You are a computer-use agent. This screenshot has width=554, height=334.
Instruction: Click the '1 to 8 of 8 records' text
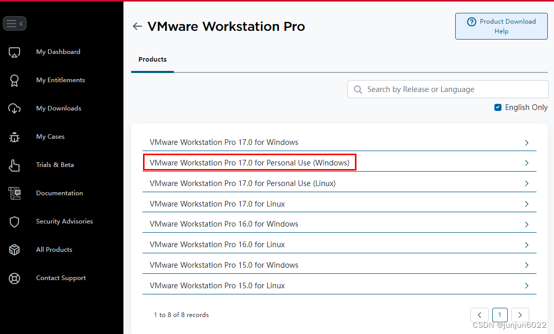pyautogui.click(x=181, y=314)
